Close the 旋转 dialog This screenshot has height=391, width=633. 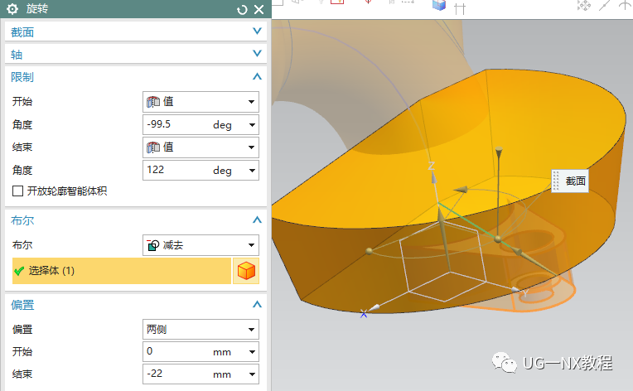259,10
